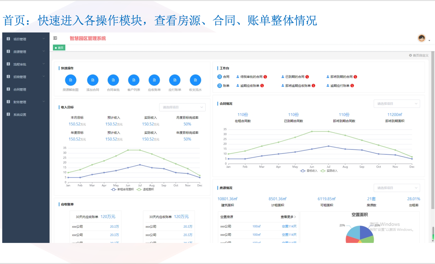Open the 请选择项目 dropdown in 收入目标
Viewport: 435px width, 264px height.
[182, 107]
